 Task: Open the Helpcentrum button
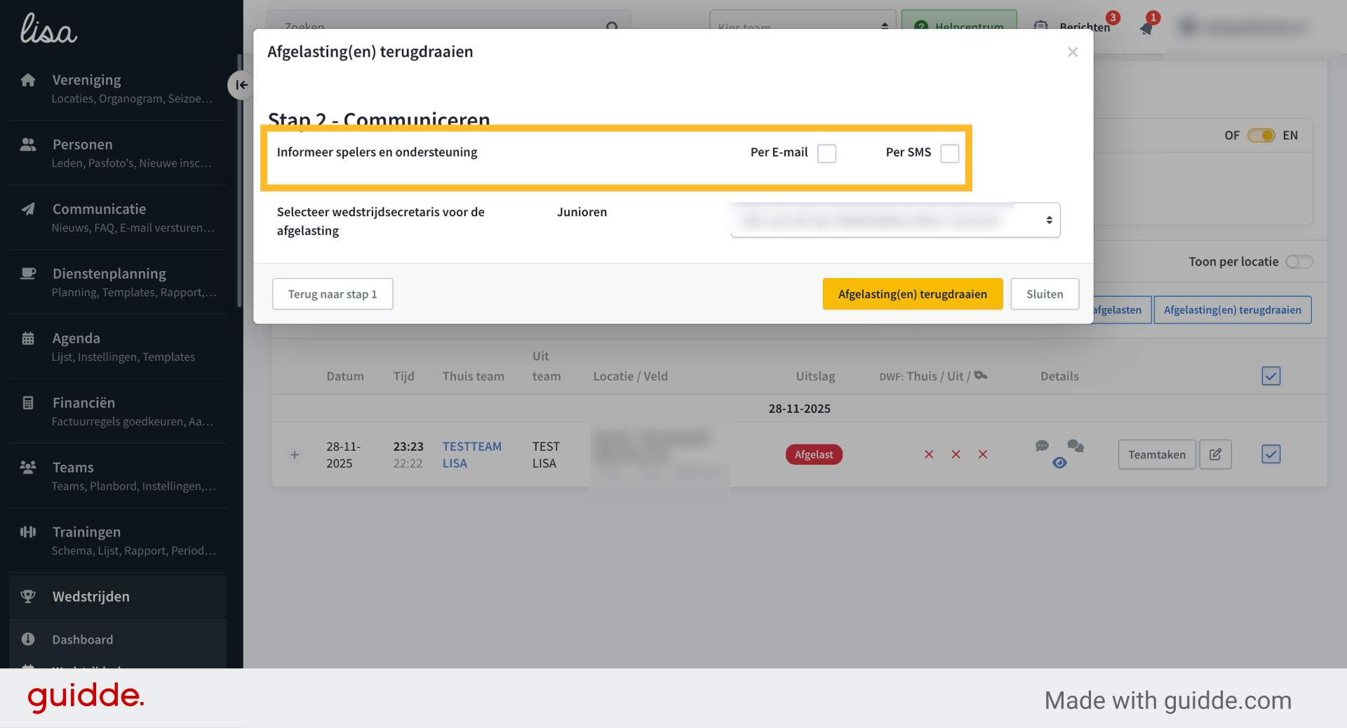pos(958,20)
